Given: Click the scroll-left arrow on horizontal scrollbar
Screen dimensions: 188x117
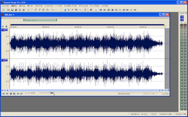Looking at the screenshot, I should (x=8, y=90).
